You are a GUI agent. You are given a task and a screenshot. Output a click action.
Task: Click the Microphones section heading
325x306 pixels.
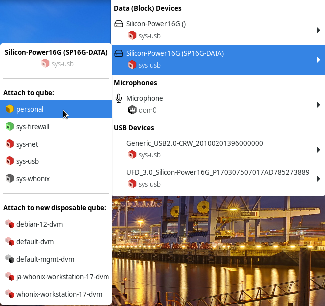[x=135, y=83]
